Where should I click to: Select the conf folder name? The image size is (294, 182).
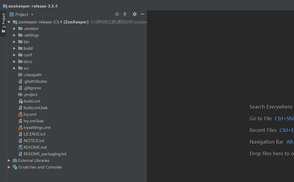click(x=28, y=55)
